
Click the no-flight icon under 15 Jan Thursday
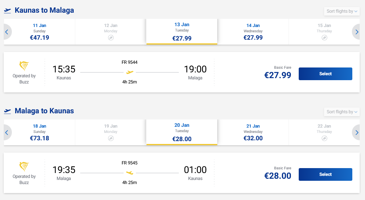(x=324, y=38)
